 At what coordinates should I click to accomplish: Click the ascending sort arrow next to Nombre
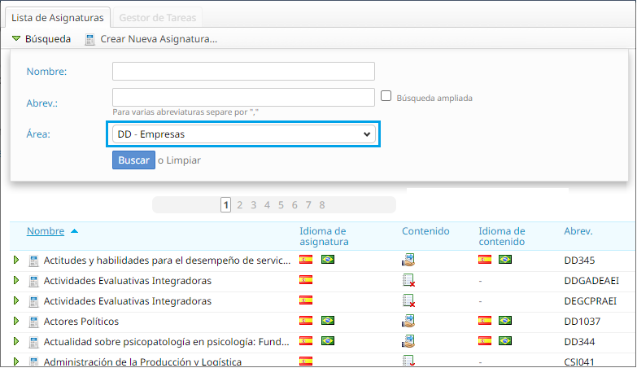click(74, 231)
